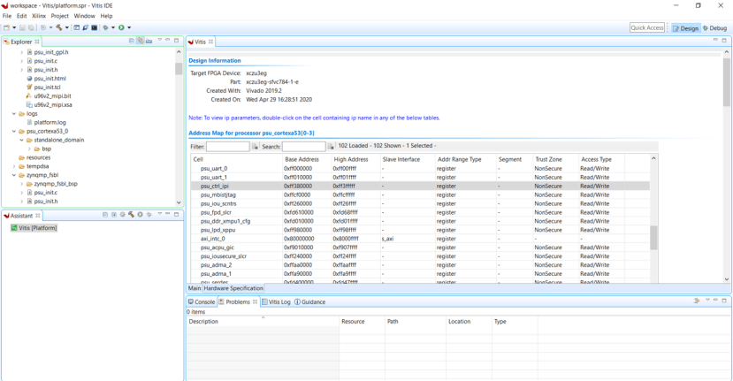Click the Build hammer toolbar icon
733x381 pixels.
[59, 27]
